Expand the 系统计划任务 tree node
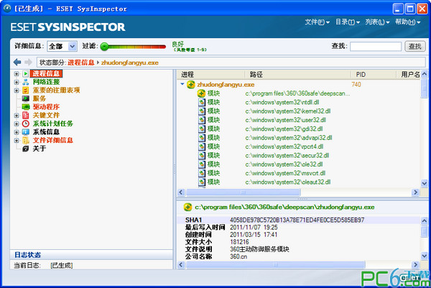431x288 pixels. [17, 124]
